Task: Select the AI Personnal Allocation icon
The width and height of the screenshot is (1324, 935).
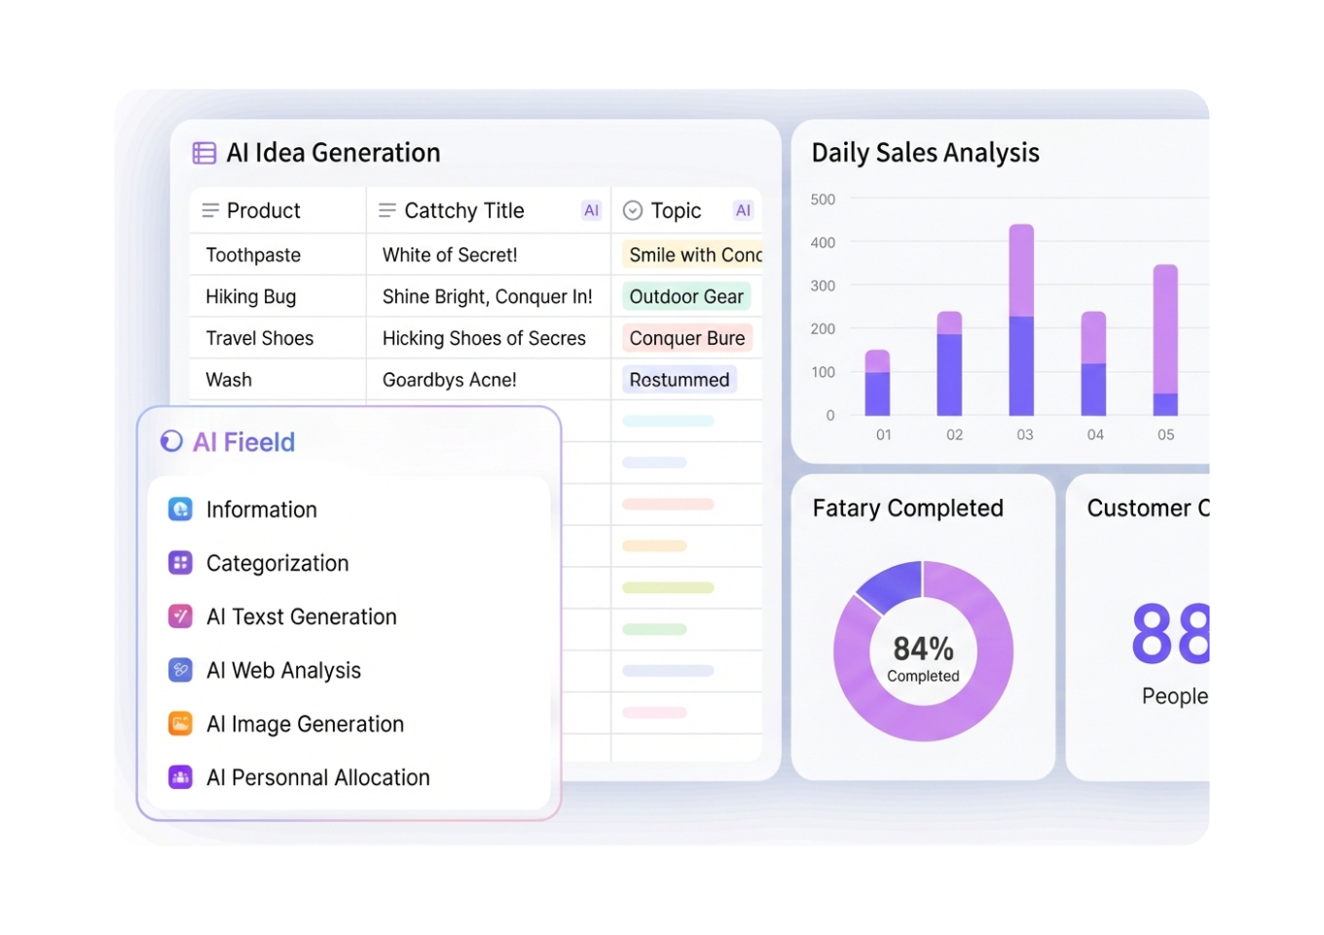Action: click(x=180, y=776)
